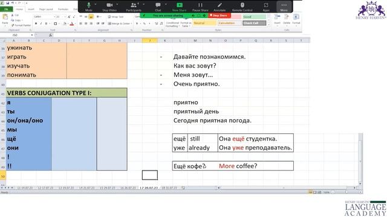Viewport: 387px width, 217px height.
Task: Open the font size dropdown
Action: pos(65,17)
